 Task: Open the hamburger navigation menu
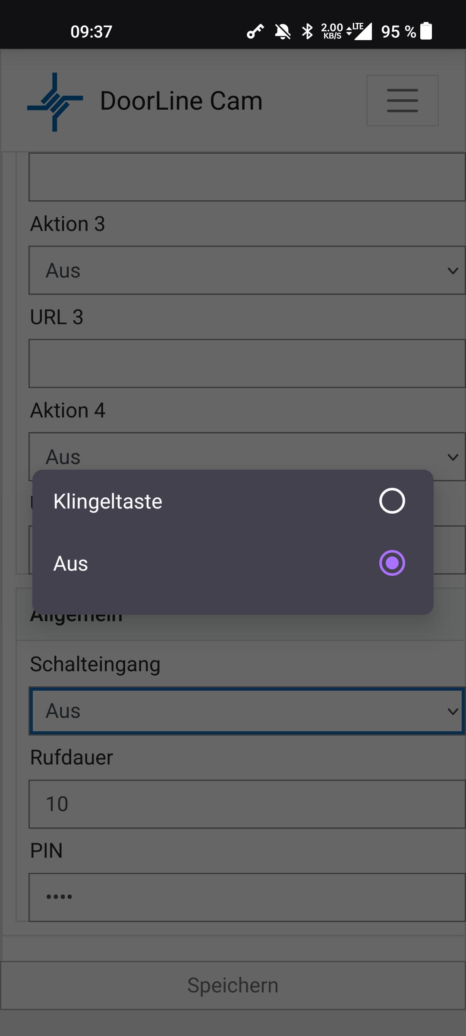(x=402, y=101)
